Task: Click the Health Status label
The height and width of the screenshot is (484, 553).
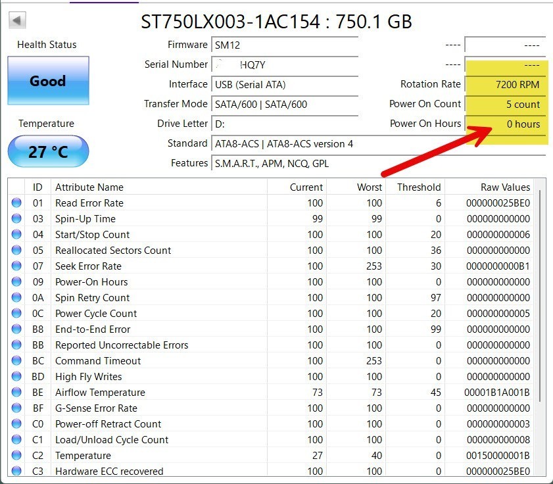Action: point(47,45)
